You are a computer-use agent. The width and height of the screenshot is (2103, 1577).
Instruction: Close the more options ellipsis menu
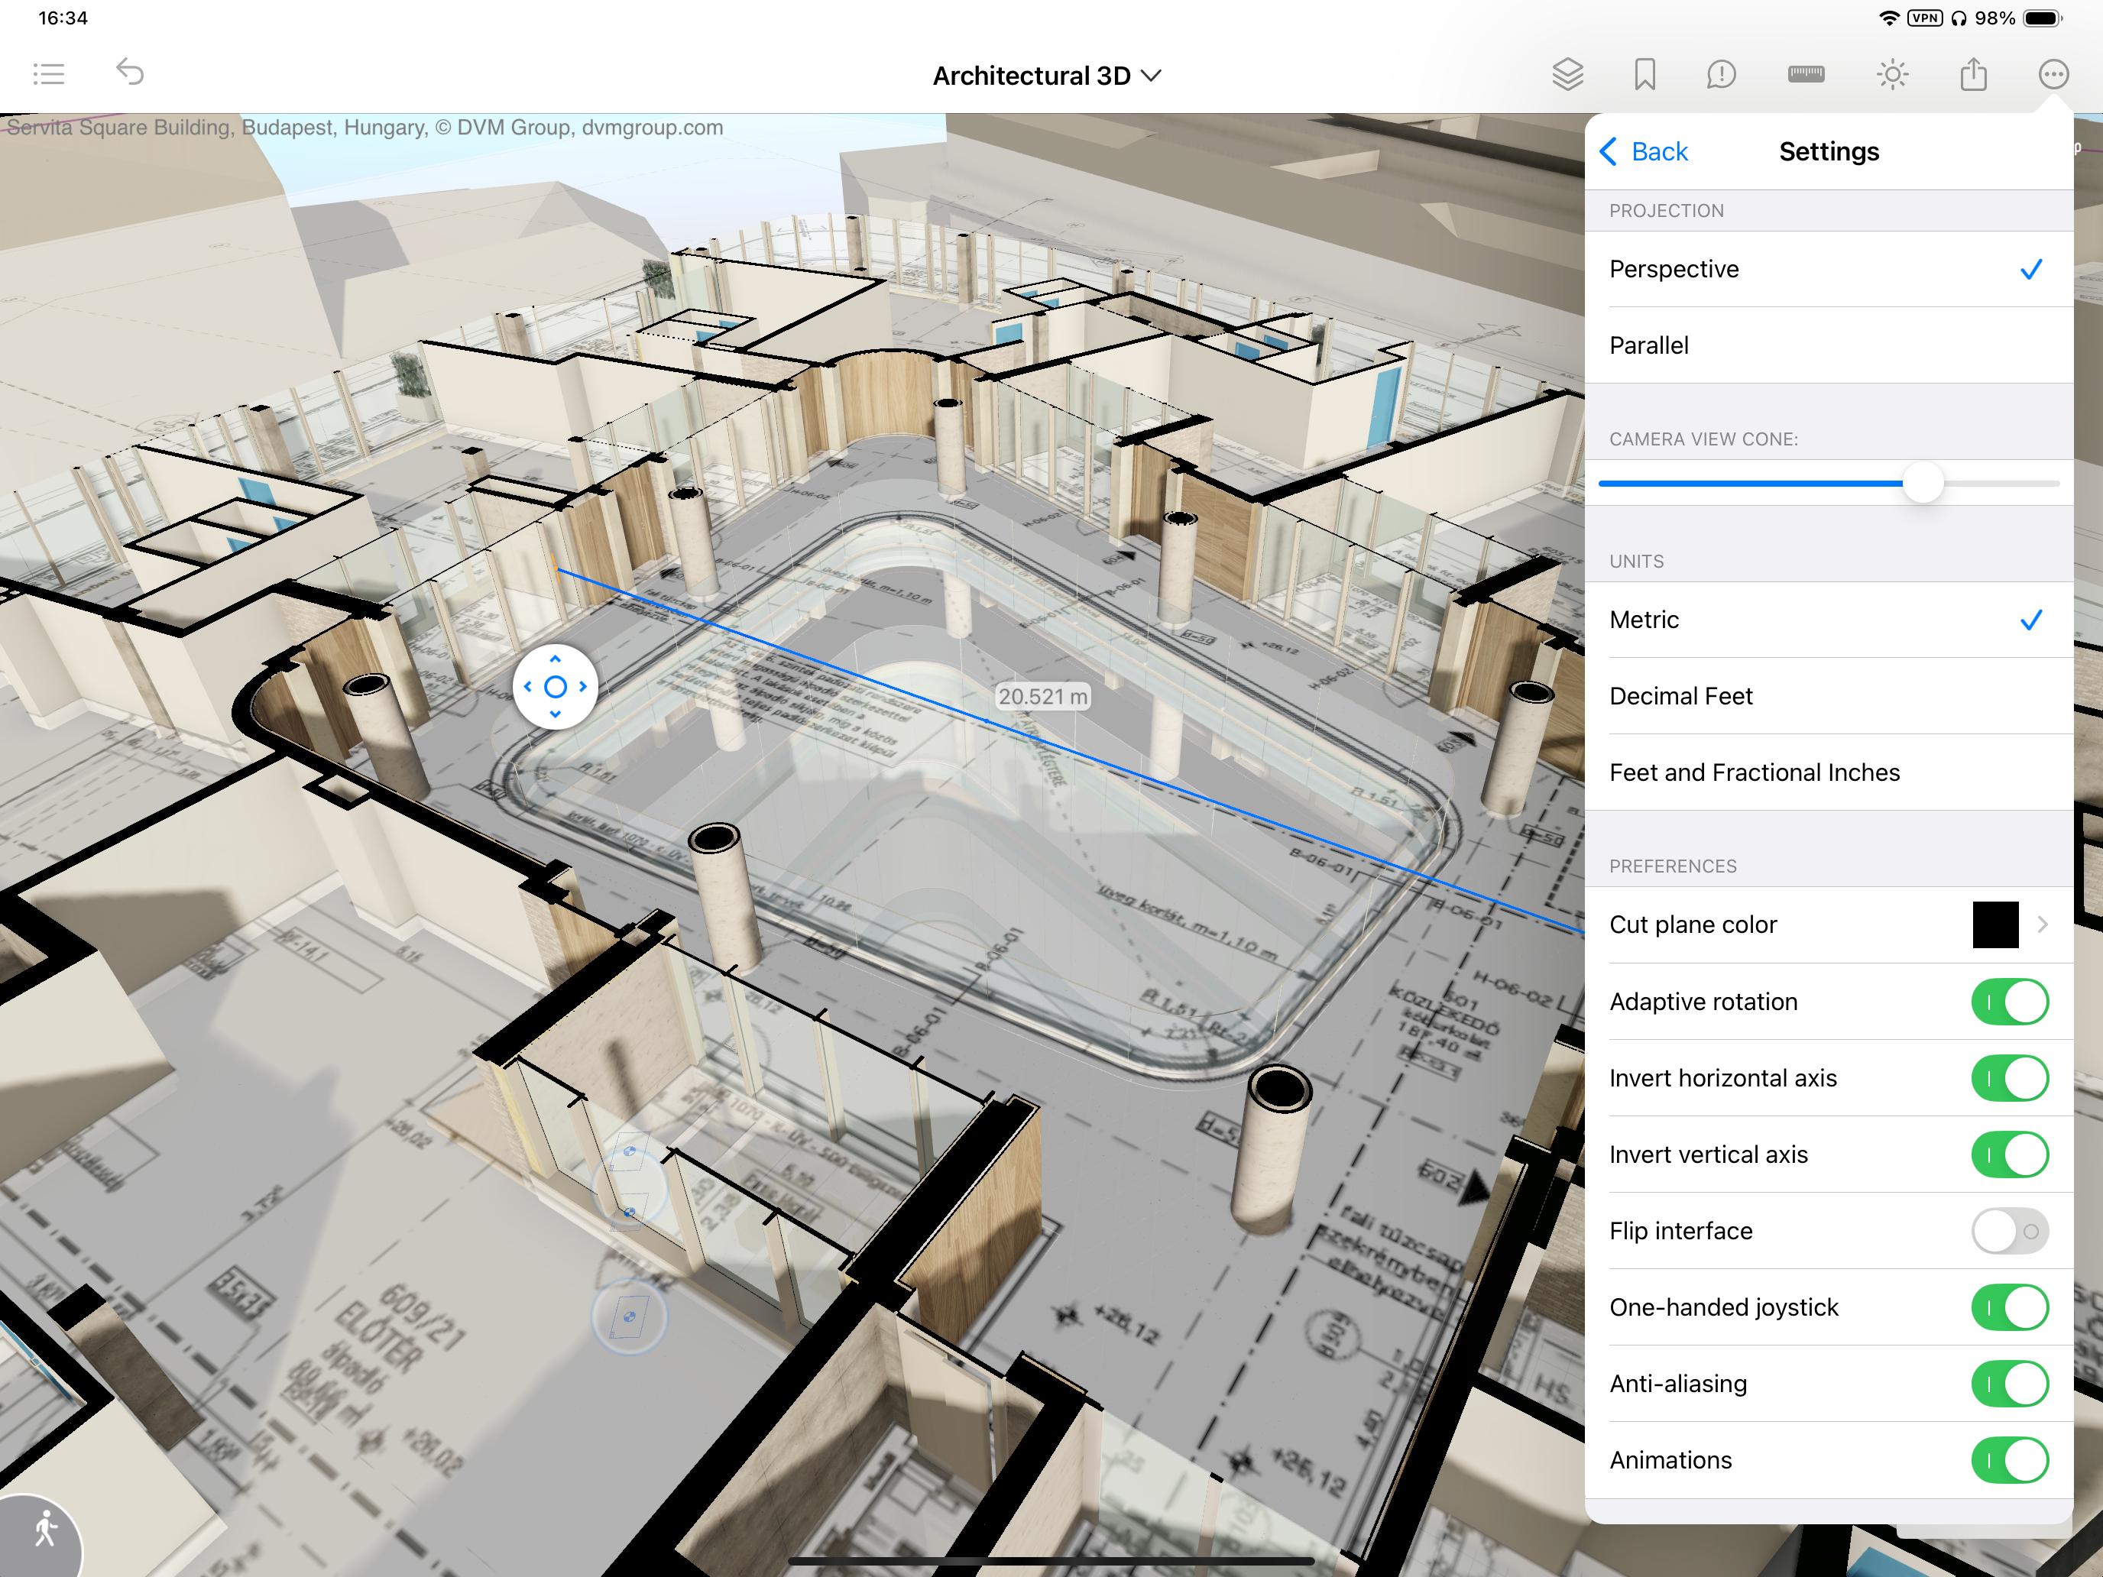point(2053,74)
